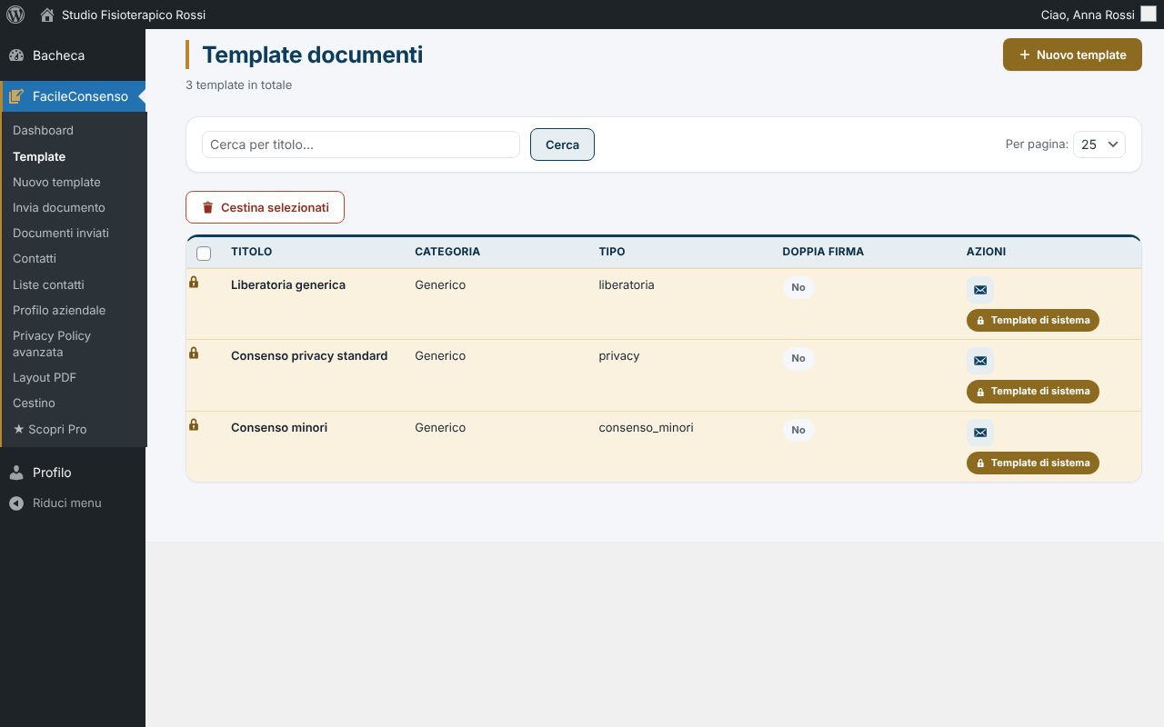Open Contatti in the sidebar
This screenshot has height=727, width=1164.
(35, 258)
